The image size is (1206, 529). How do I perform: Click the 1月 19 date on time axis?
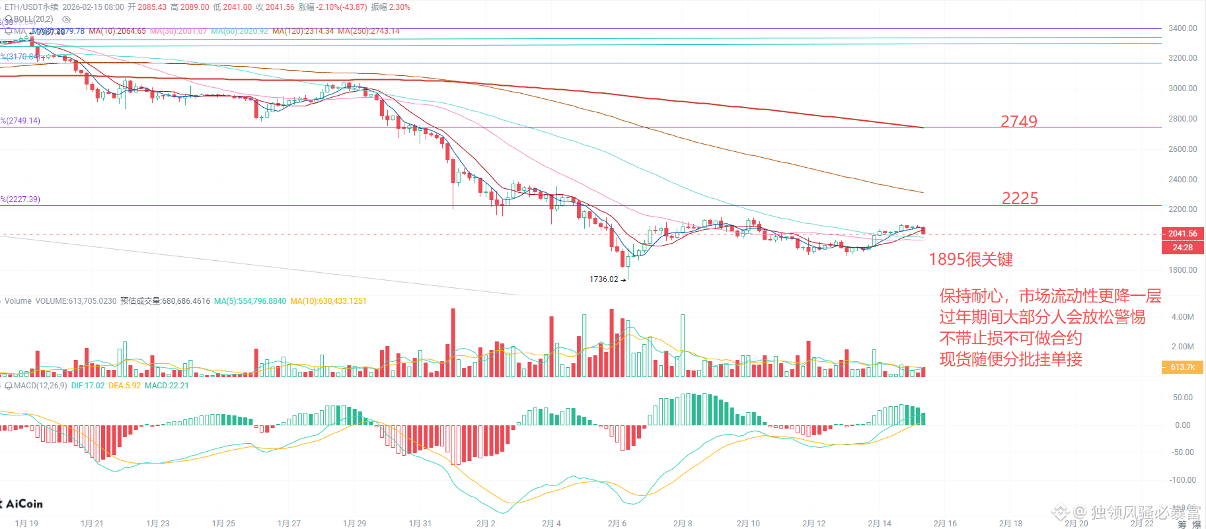pos(26,524)
